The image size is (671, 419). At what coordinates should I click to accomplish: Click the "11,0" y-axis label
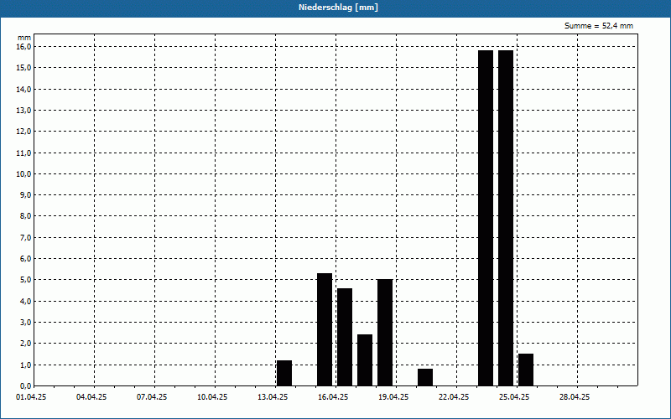pos(23,153)
